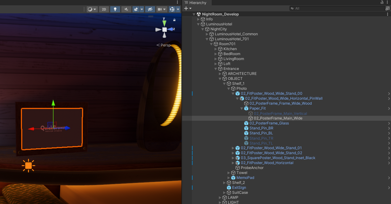
Task: Open Scene view three-dot options menu
Action: click(x=178, y=2)
